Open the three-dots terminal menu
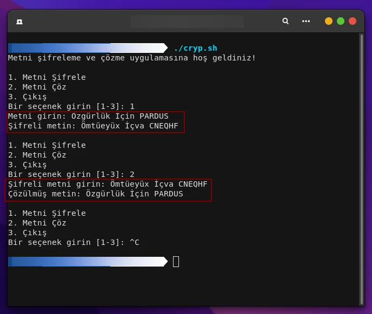This screenshot has height=314, width=372. pos(306,22)
